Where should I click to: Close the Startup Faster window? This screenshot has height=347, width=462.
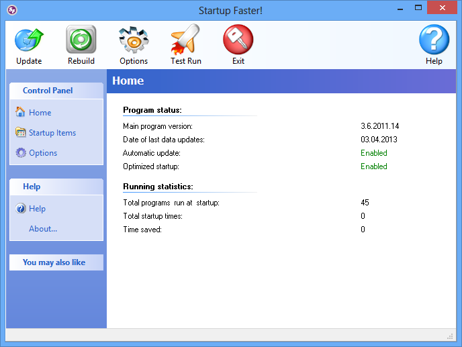pos(443,7)
